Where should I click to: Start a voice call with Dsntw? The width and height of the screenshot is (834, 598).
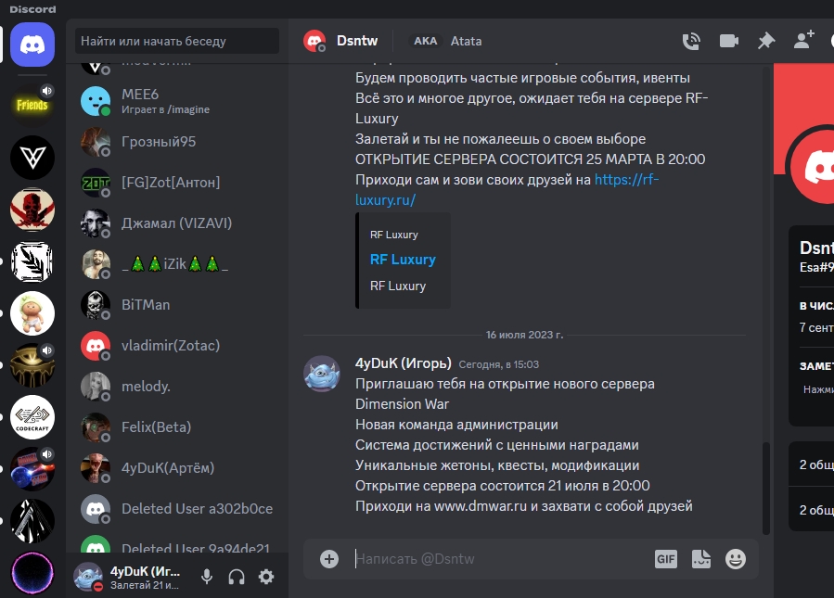(x=691, y=41)
